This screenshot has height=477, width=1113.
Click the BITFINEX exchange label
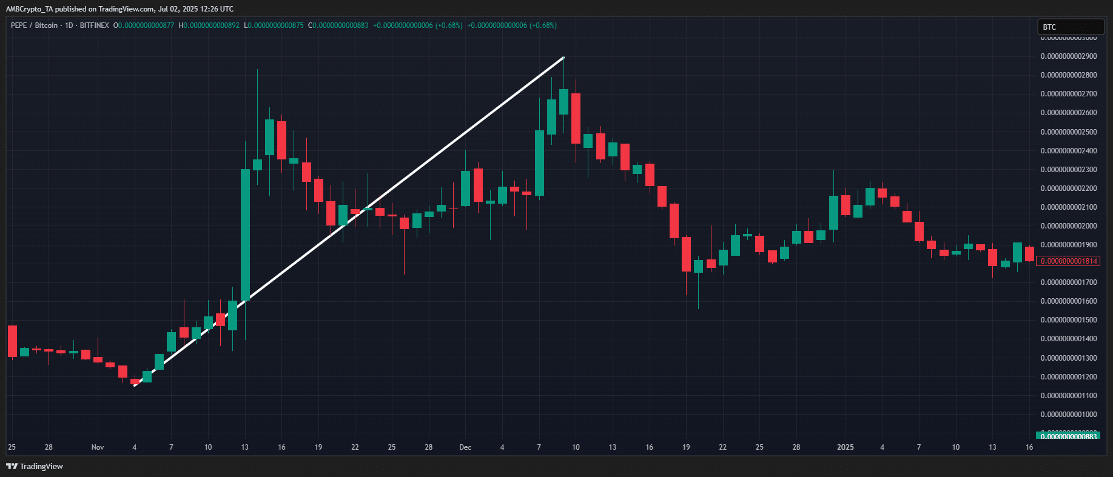[95, 25]
